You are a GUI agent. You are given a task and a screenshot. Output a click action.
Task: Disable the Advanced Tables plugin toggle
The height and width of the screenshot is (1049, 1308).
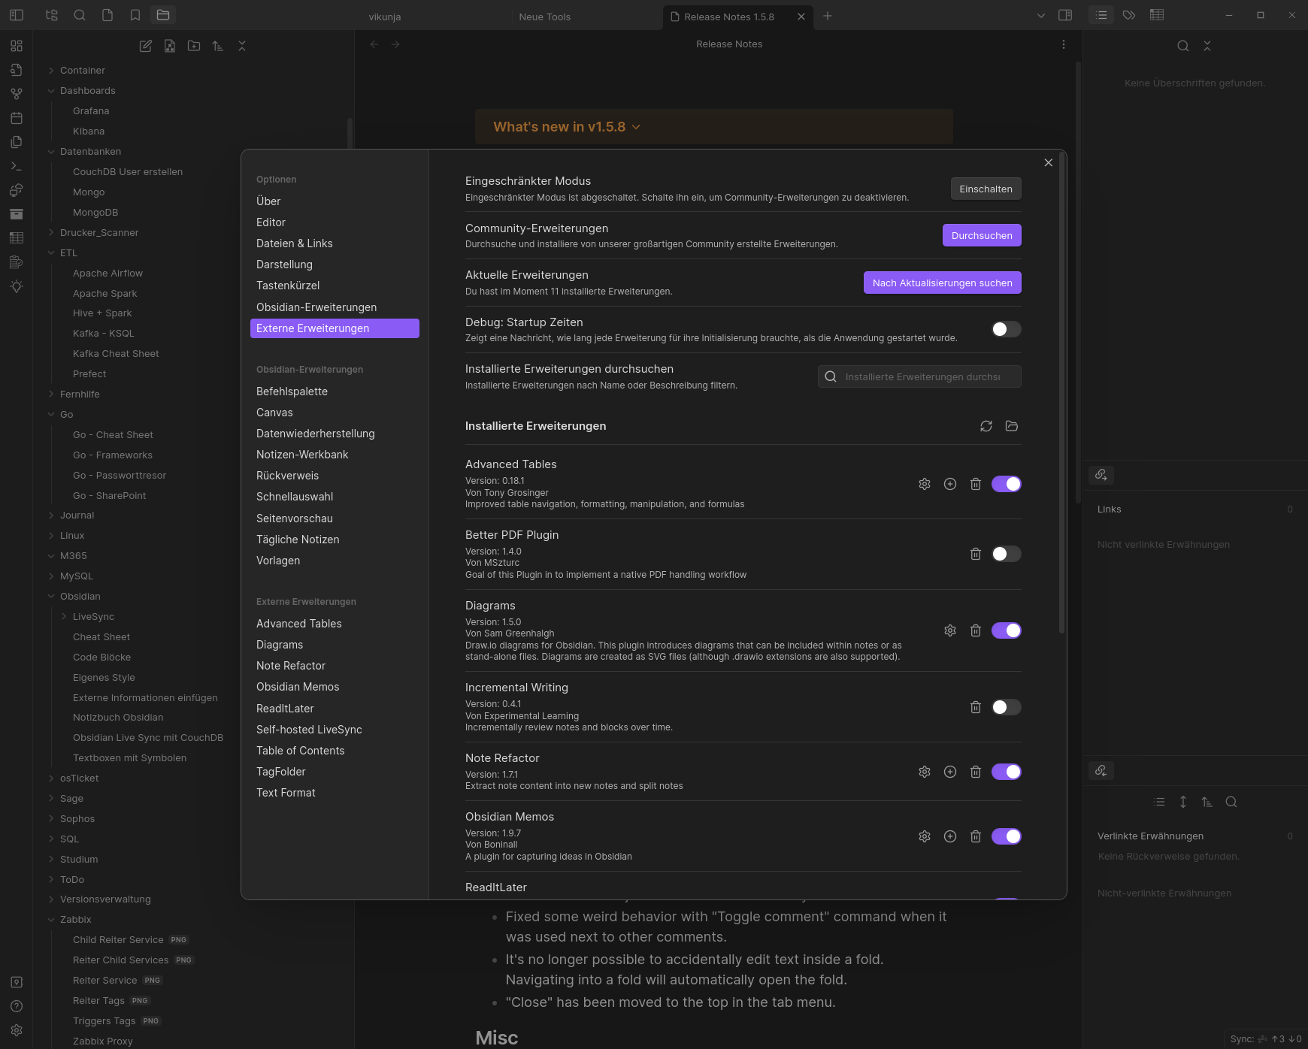click(x=1007, y=484)
